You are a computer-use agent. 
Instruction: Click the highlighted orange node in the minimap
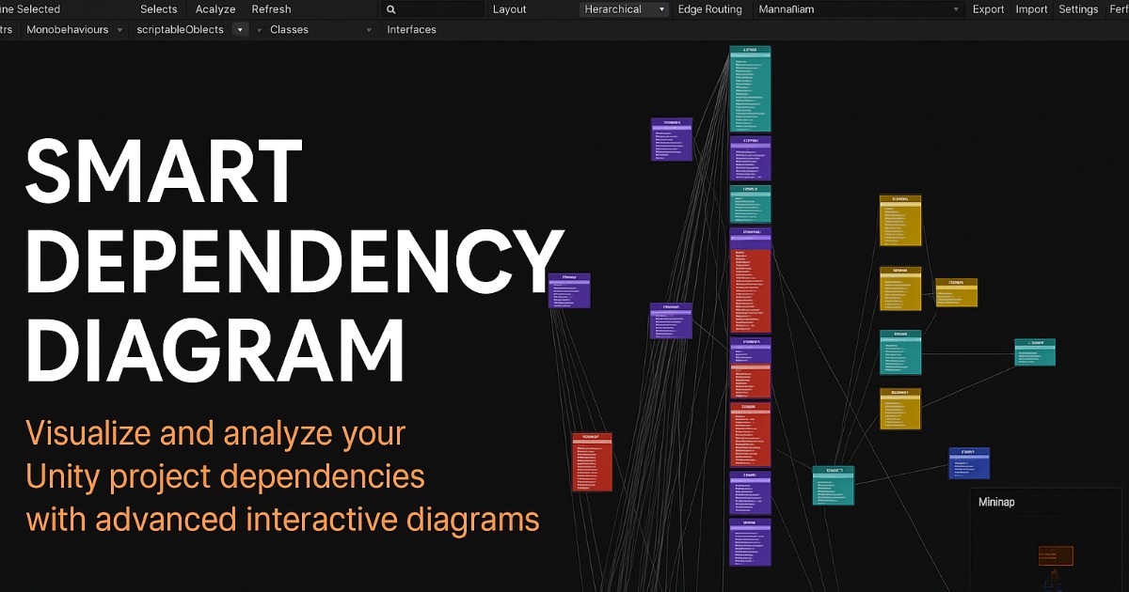[x=1054, y=555]
